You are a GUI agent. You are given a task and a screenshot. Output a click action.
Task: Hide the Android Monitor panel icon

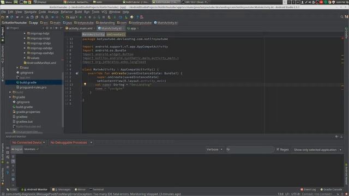point(341,137)
